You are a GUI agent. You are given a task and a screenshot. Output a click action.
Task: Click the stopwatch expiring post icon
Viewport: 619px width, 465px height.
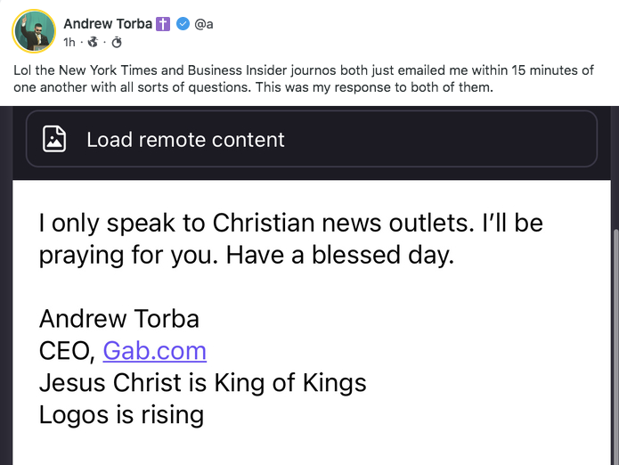click(116, 42)
